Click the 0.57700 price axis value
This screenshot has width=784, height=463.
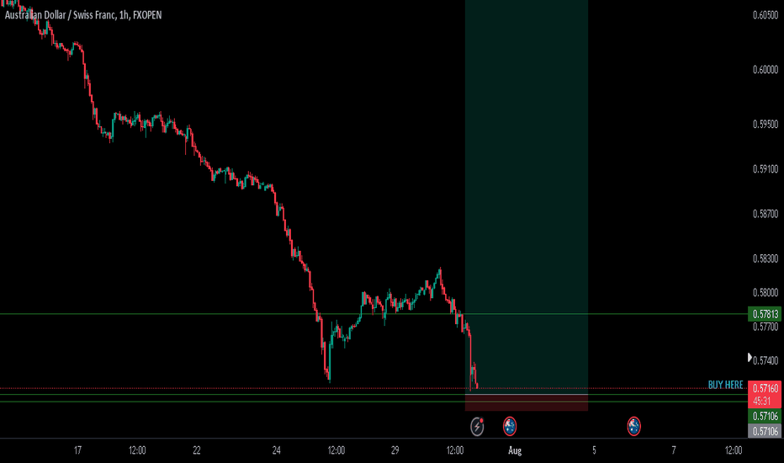[x=765, y=327]
